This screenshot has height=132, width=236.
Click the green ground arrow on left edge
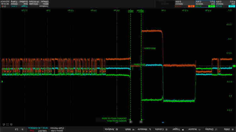pos(2,82)
